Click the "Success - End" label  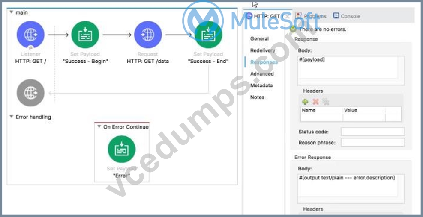coord(208,62)
